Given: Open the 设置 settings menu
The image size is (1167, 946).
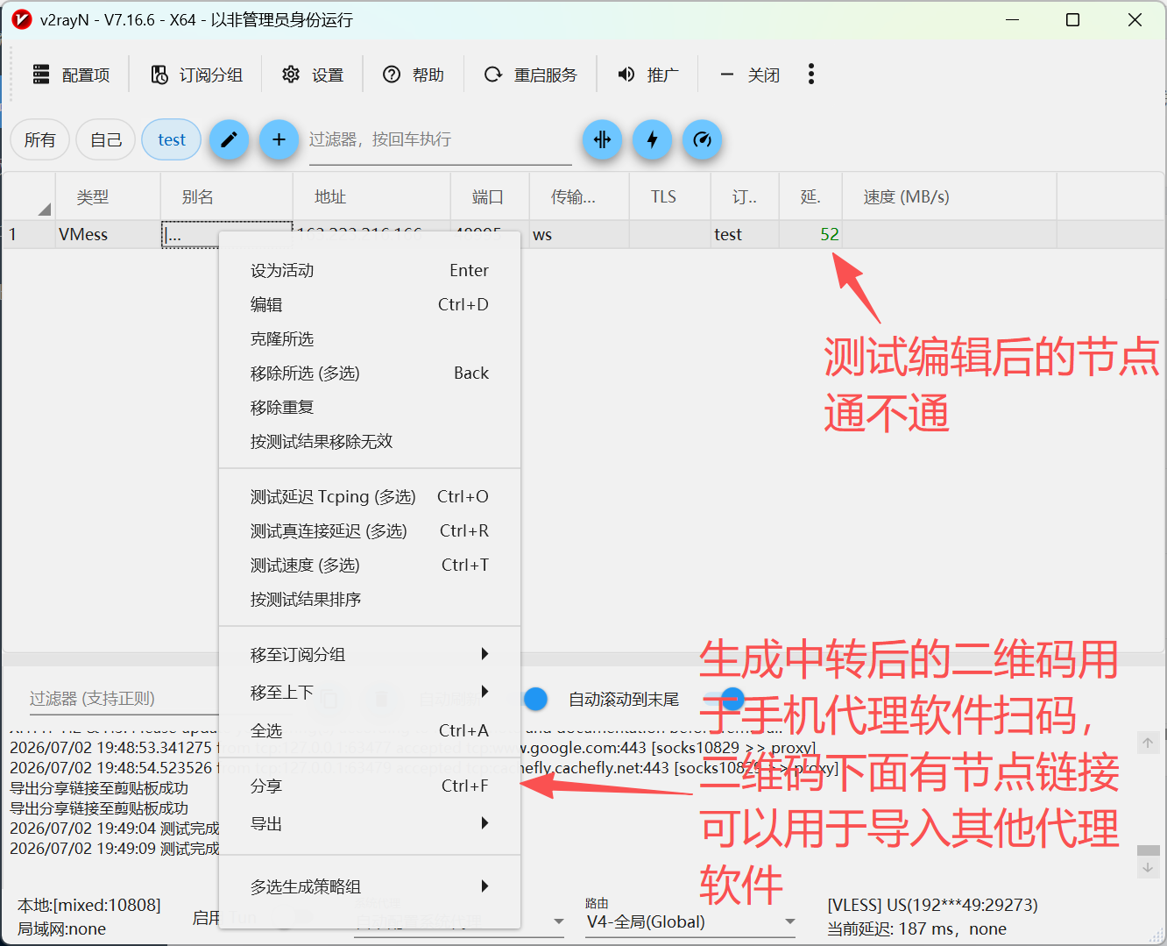Looking at the screenshot, I should click(x=313, y=75).
